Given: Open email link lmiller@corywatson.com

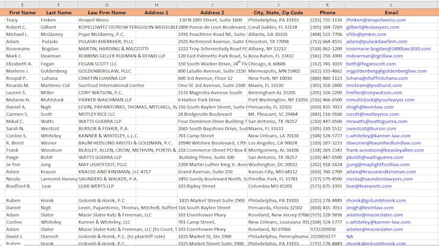Looking at the screenshot, I should pyautogui.click(x=374, y=93).
